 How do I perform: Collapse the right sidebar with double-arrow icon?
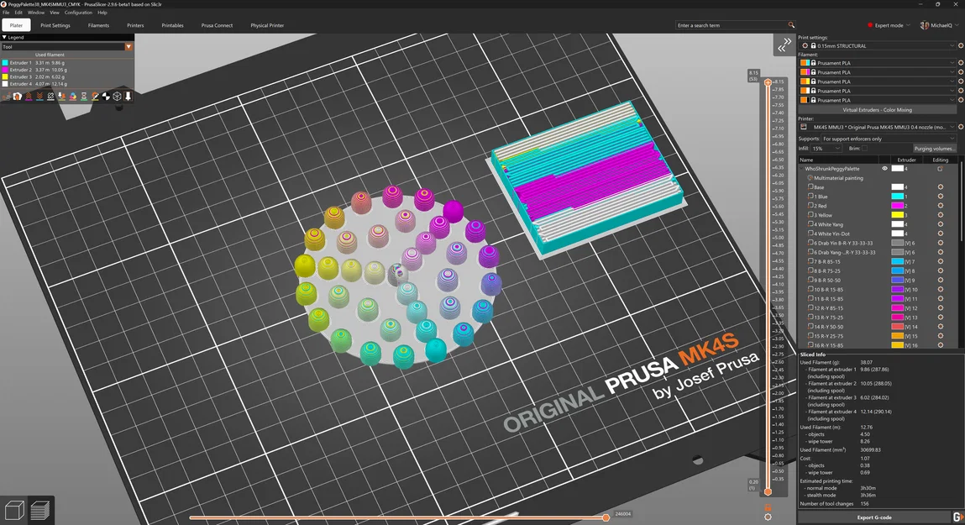[x=784, y=45]
